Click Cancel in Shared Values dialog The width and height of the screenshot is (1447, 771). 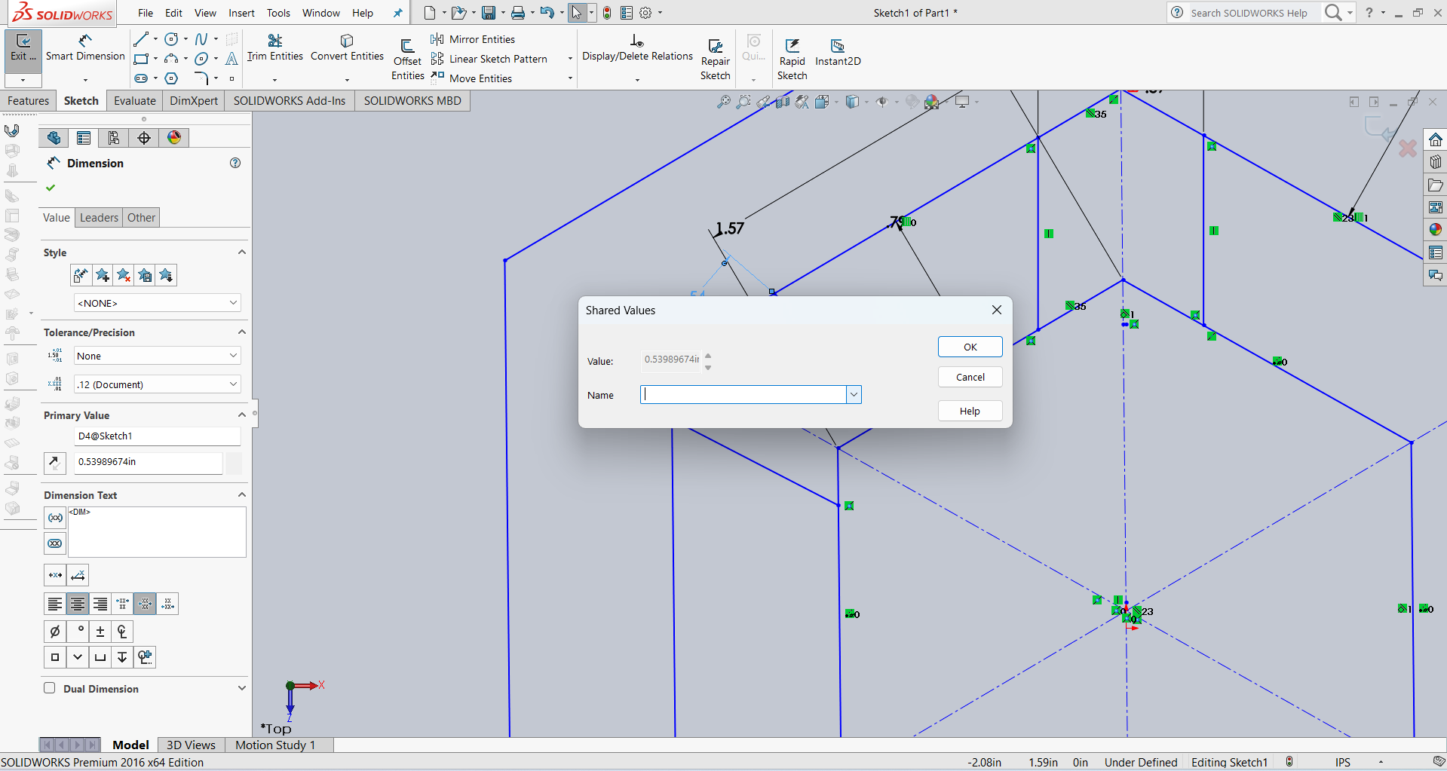tap(970, 377)
